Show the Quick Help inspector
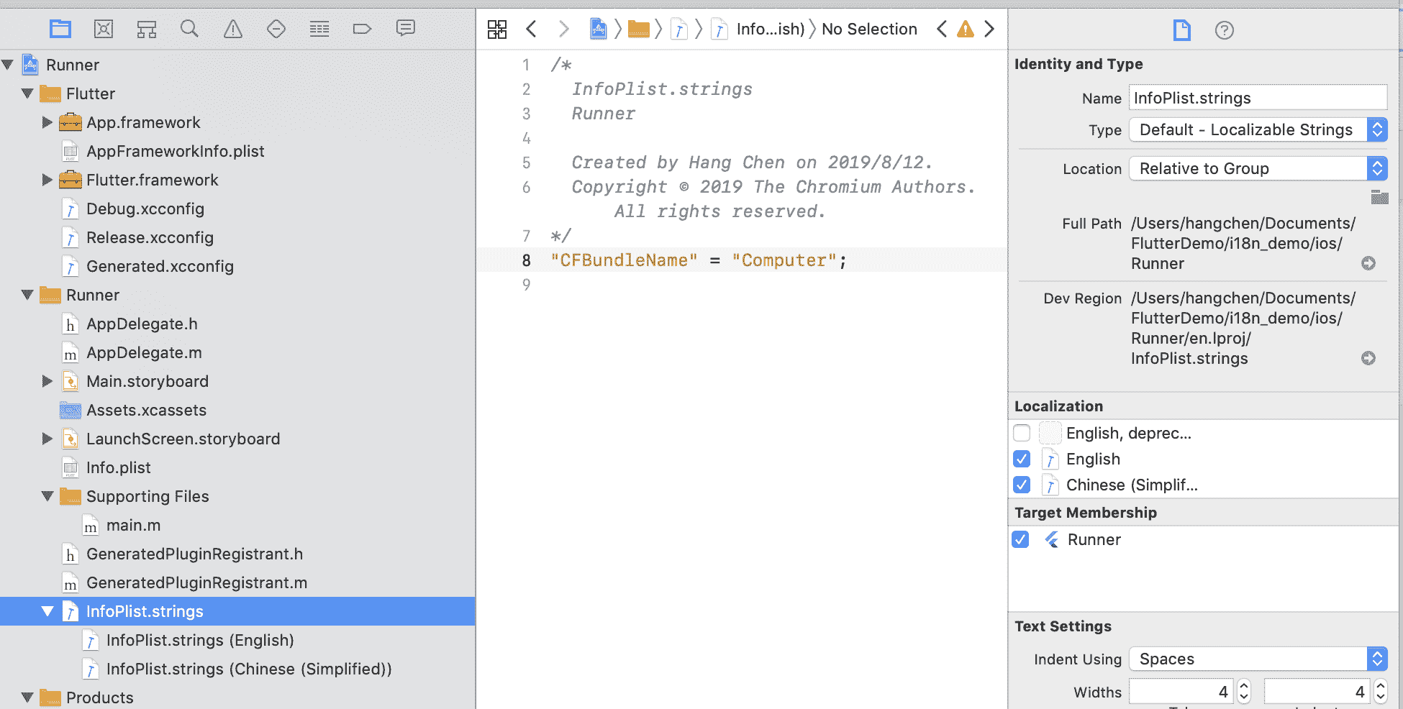The width and height of the screenshot is (1403, 709). (x=1225, y=30)
